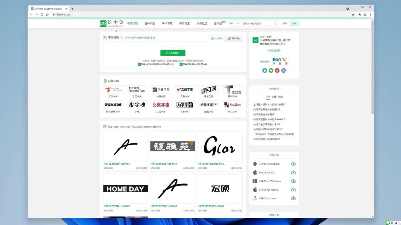Click the QQ login icon
The image size is (401, 225).
(265, 71)
